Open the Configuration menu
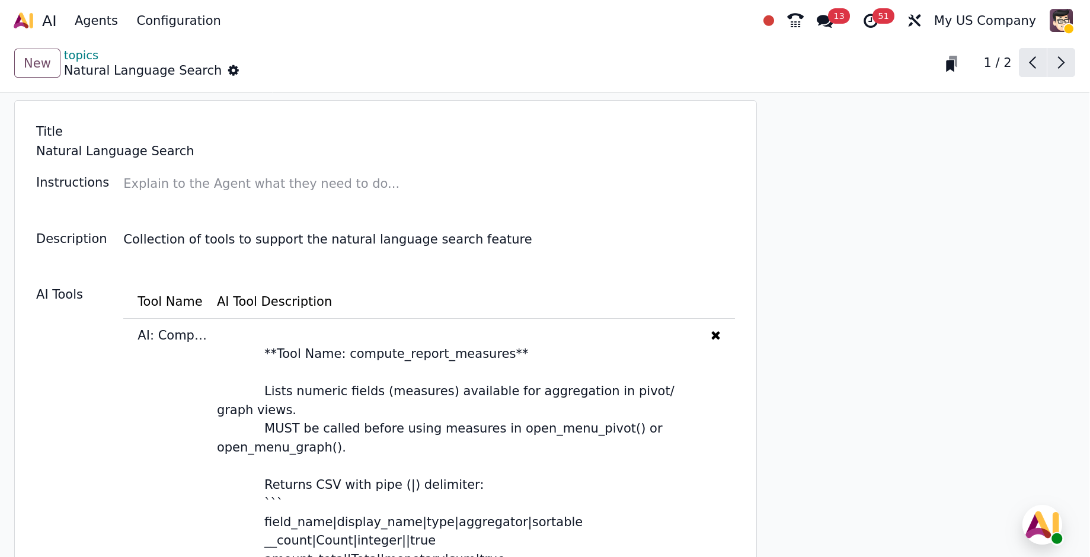 178,21
